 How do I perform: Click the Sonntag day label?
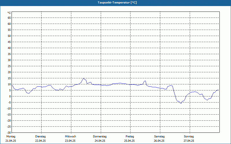pos(189,137)
